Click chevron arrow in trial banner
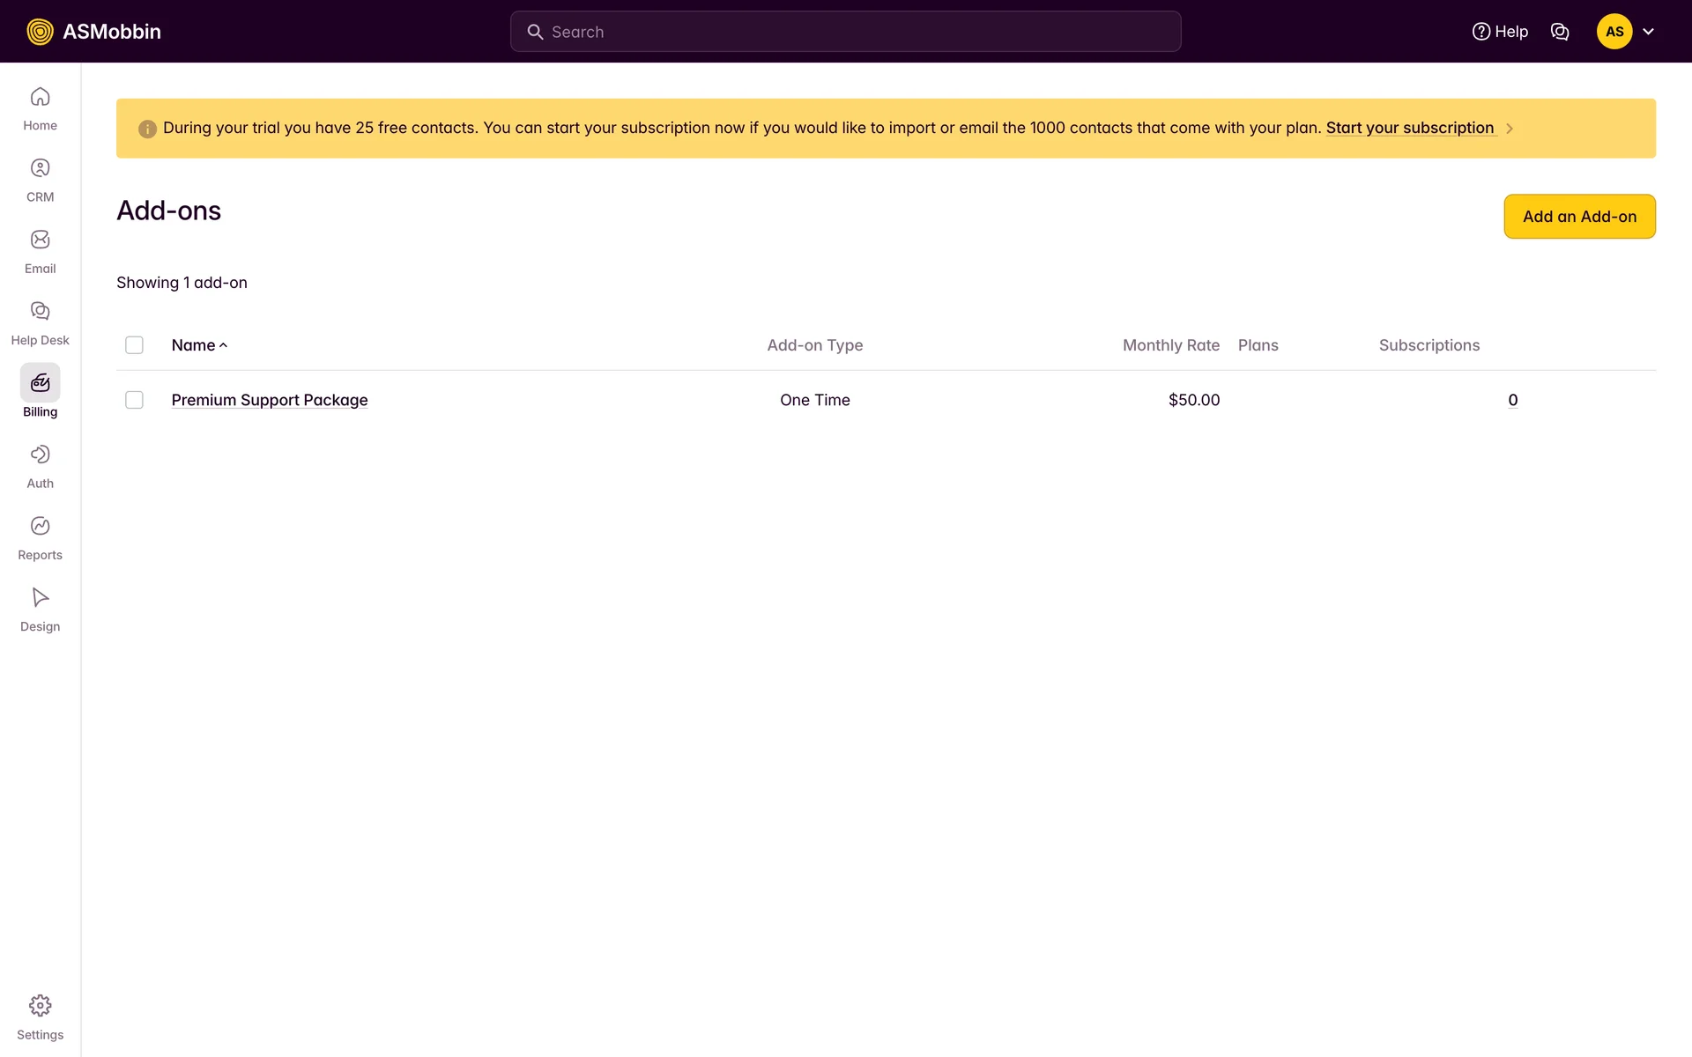Image resolution: width=1692 pixels, height=1057 pixels. [1510, 129]
